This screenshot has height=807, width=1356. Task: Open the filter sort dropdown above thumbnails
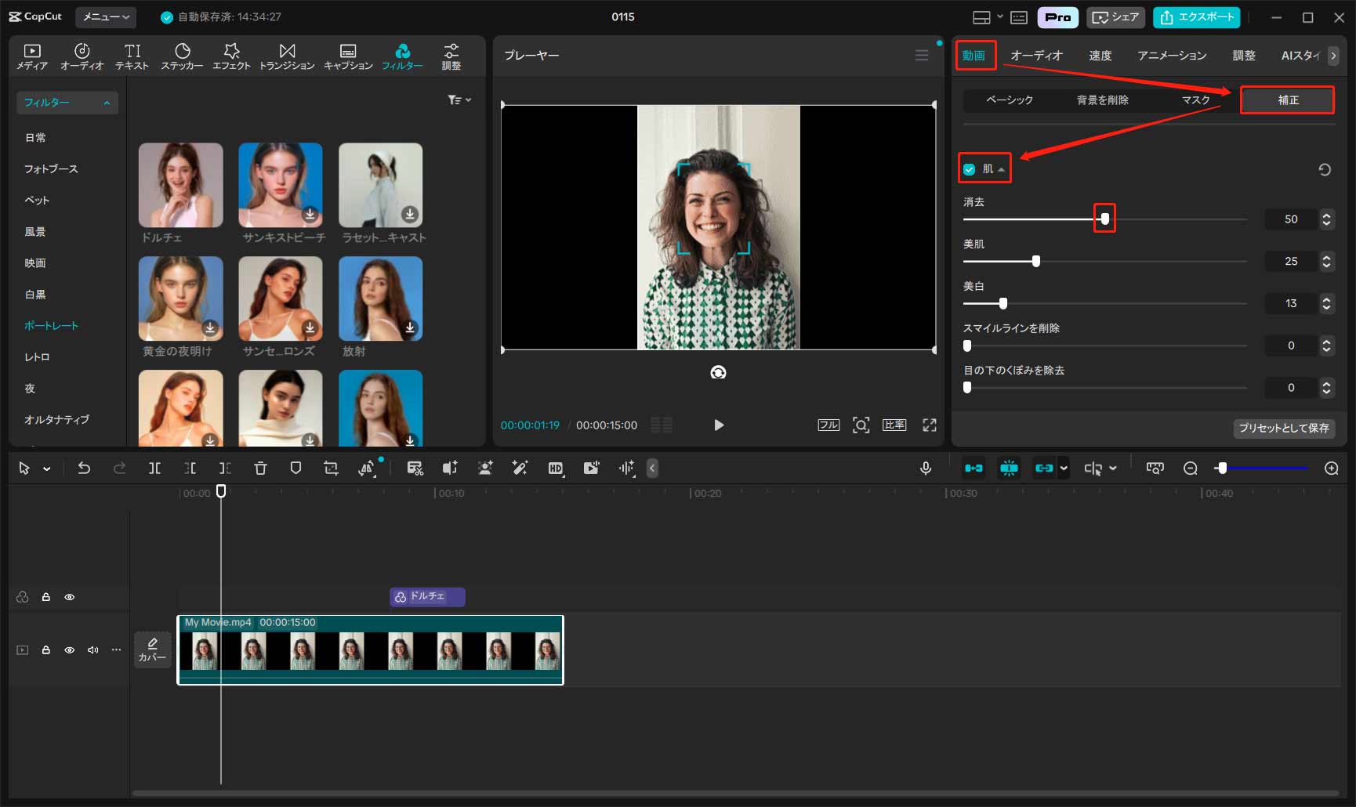[459, 100]
